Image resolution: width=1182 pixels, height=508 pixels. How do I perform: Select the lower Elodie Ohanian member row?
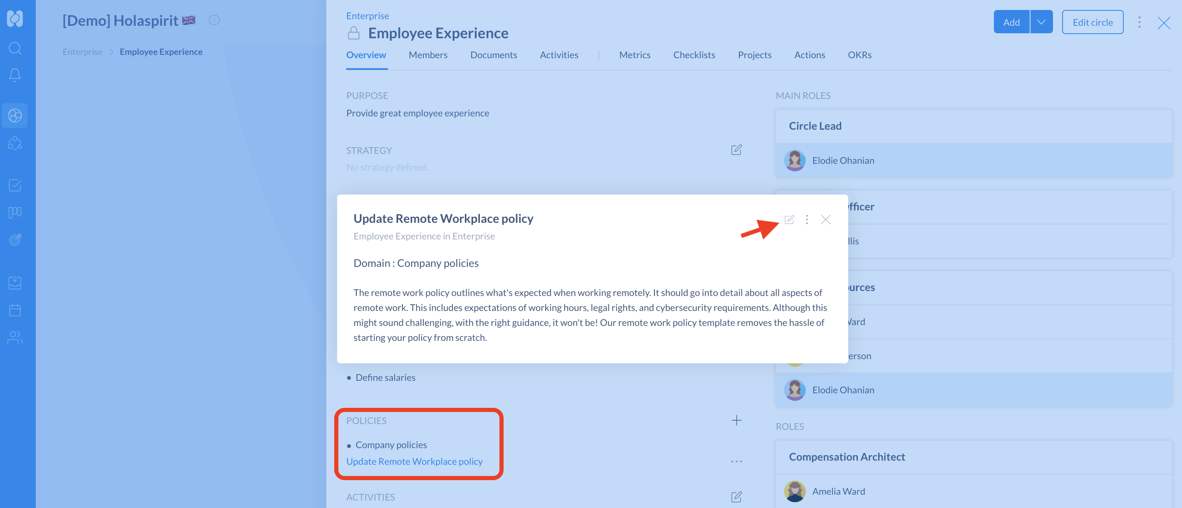point(973,390)
